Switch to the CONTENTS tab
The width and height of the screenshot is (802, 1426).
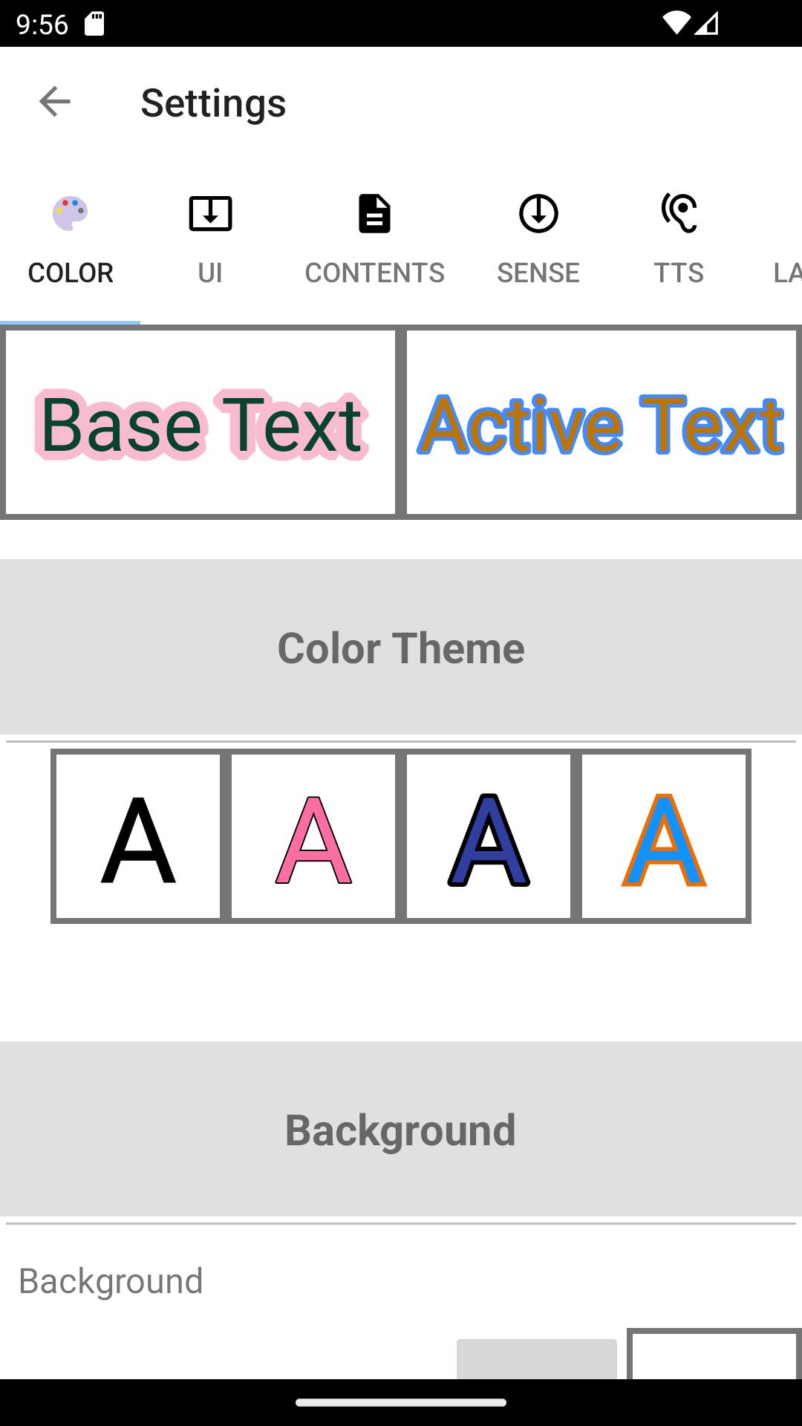(374, 273)
